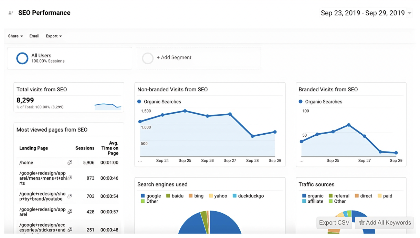The height and width of the screenshot is (238, 420).
Task: Click the sparkline in Total visits from SEO
Action: pyautogui.click(x=108, y=106)
